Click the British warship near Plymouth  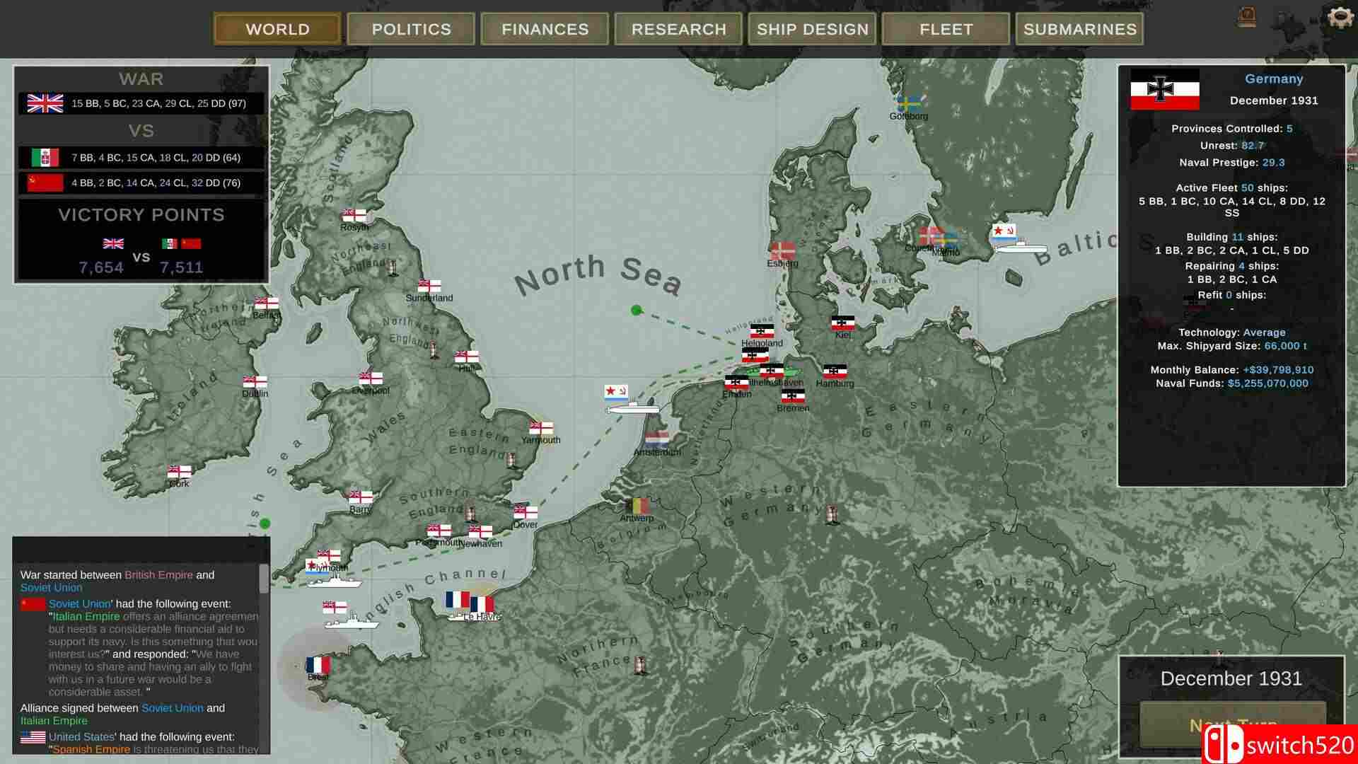[x=352, y=622]
